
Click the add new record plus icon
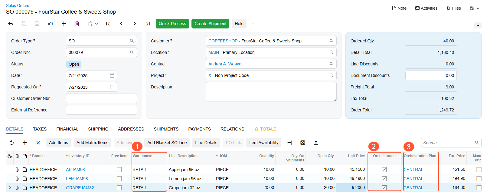click(64, 24)
